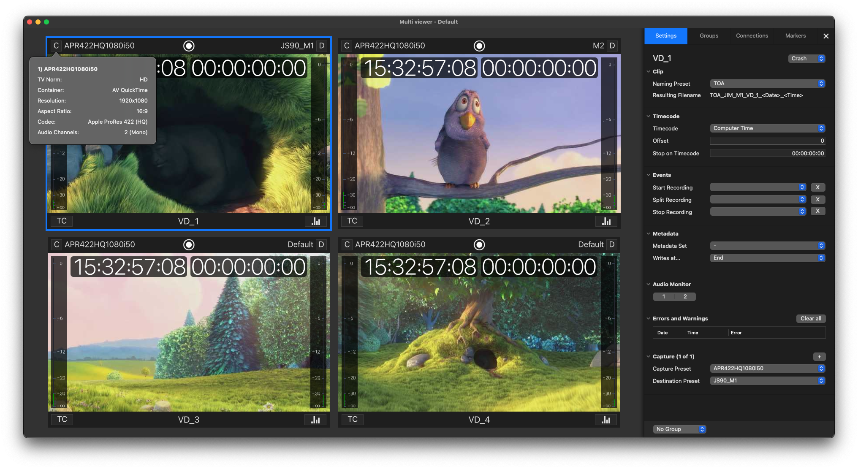Collapse the Timecode section
The height and width of the screenshot is (469, 858).
[649, 117]
